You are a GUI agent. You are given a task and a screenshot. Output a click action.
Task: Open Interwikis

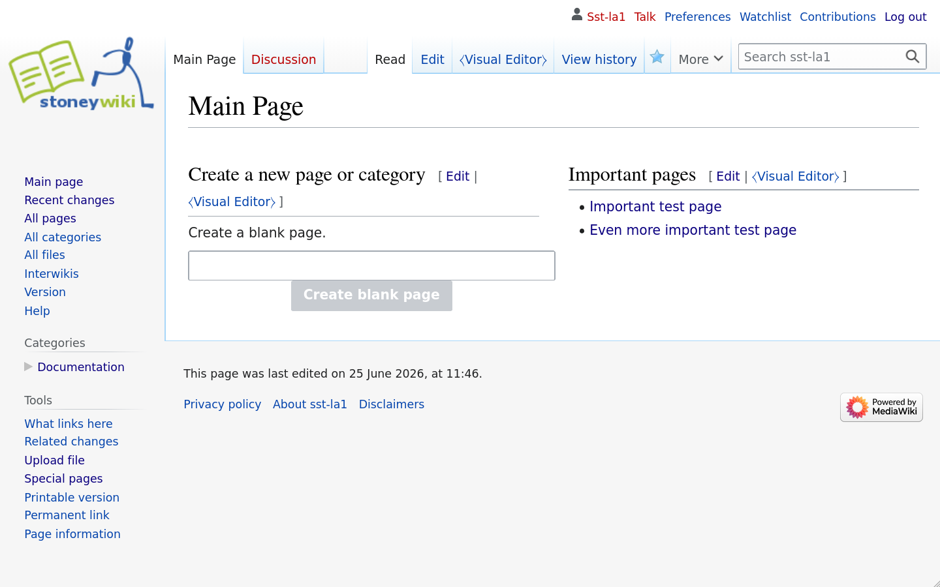click(x=52, y=274)
